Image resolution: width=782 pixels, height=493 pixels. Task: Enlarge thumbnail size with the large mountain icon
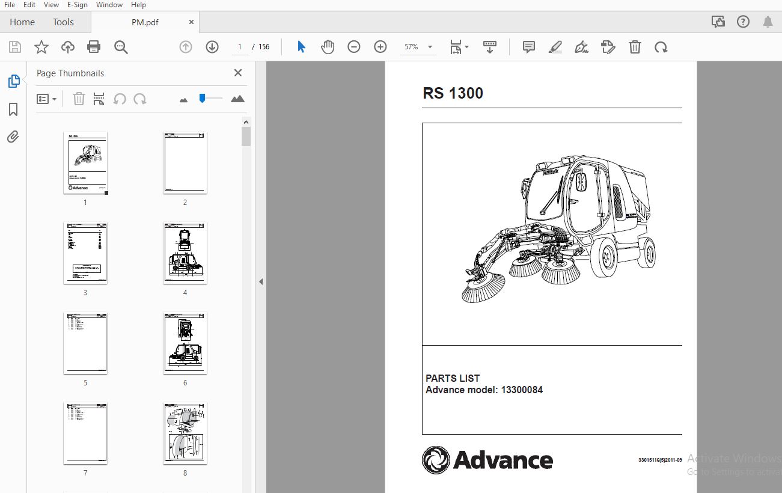pos(237,99)
